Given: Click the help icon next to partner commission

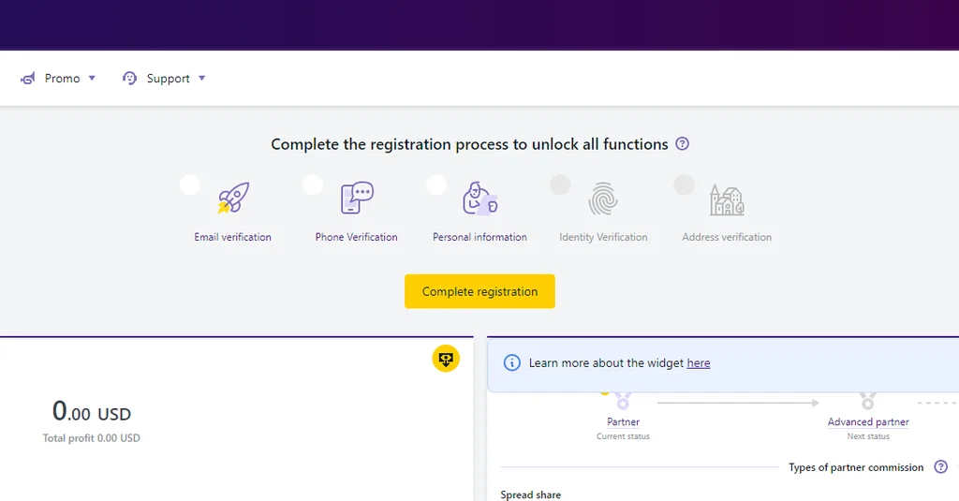Looking at the screenshot, I should coord(941,467).
